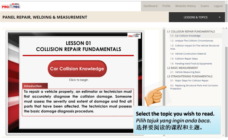Viewport: 228px width, 140px height.
Task: Click the L1 Collision Repair Fundamentals heading
Action: (x=191, y=31)
